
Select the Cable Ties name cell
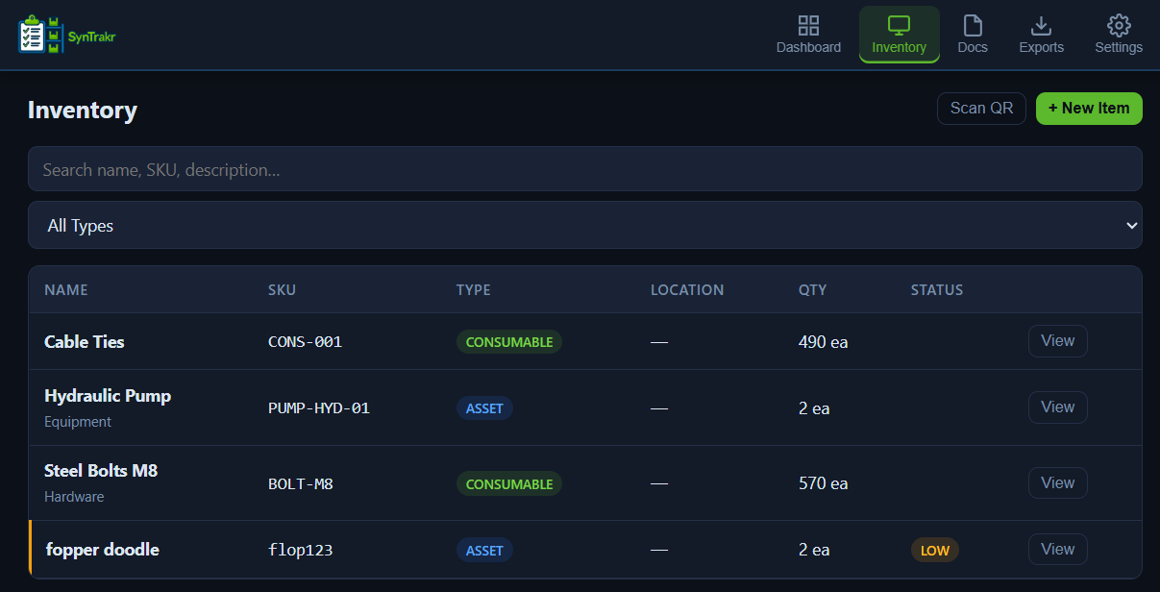point(85,341)
